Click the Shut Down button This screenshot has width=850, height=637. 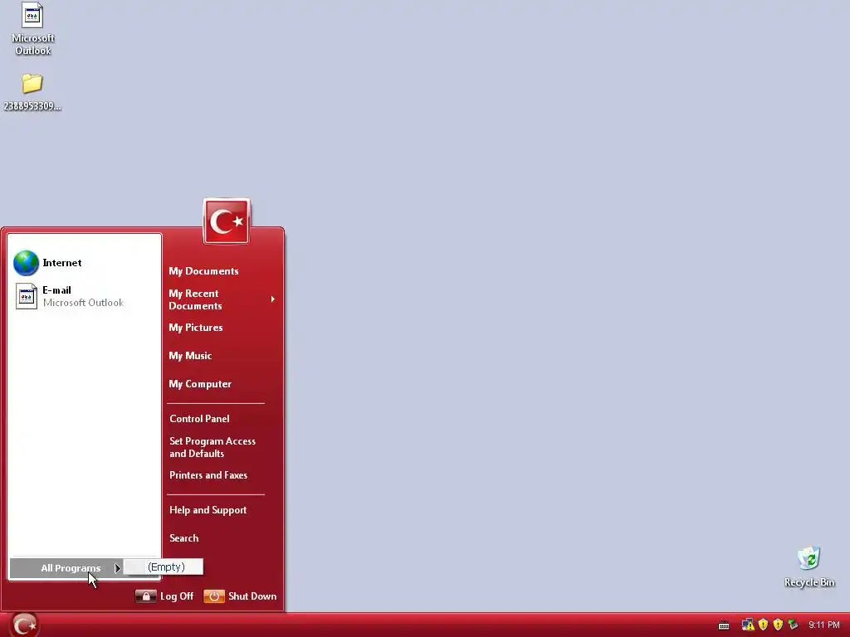pyautogui.click(x=240, y=596)
